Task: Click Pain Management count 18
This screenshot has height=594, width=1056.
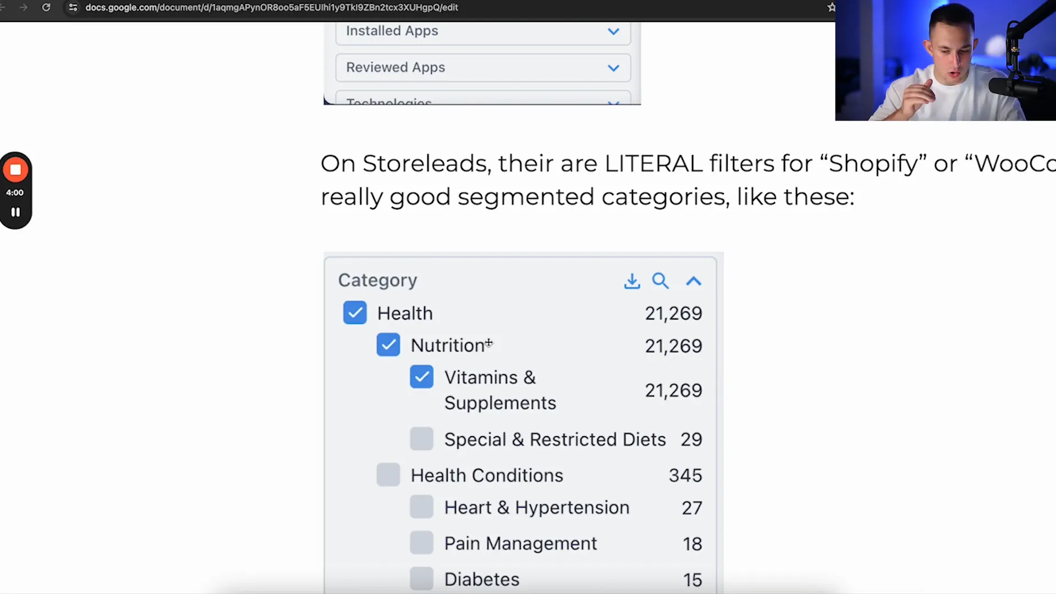Action: (692, 544)
